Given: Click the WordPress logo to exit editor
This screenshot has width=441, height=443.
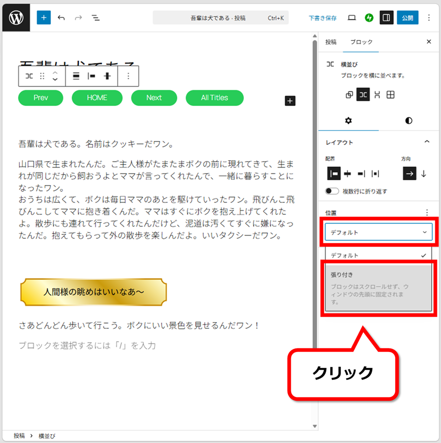Looking at the screenshot, I should [16, 18].
